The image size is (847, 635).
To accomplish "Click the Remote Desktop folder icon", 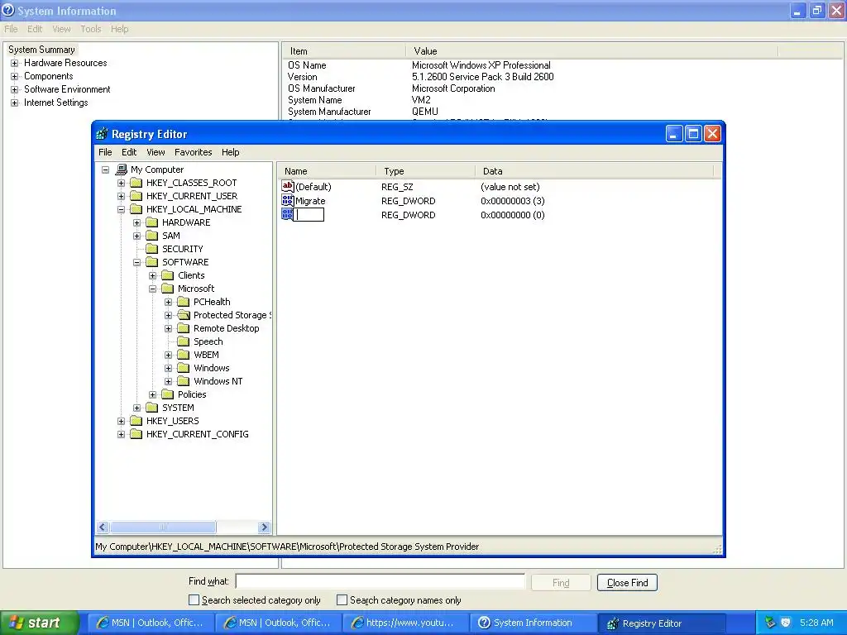I will coord(184,328).
